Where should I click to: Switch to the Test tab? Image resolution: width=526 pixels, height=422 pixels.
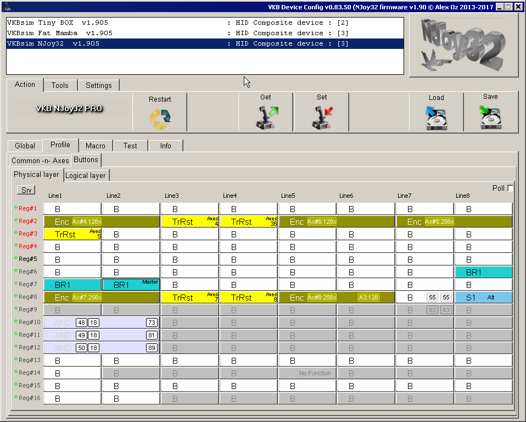tap(130, 146)
